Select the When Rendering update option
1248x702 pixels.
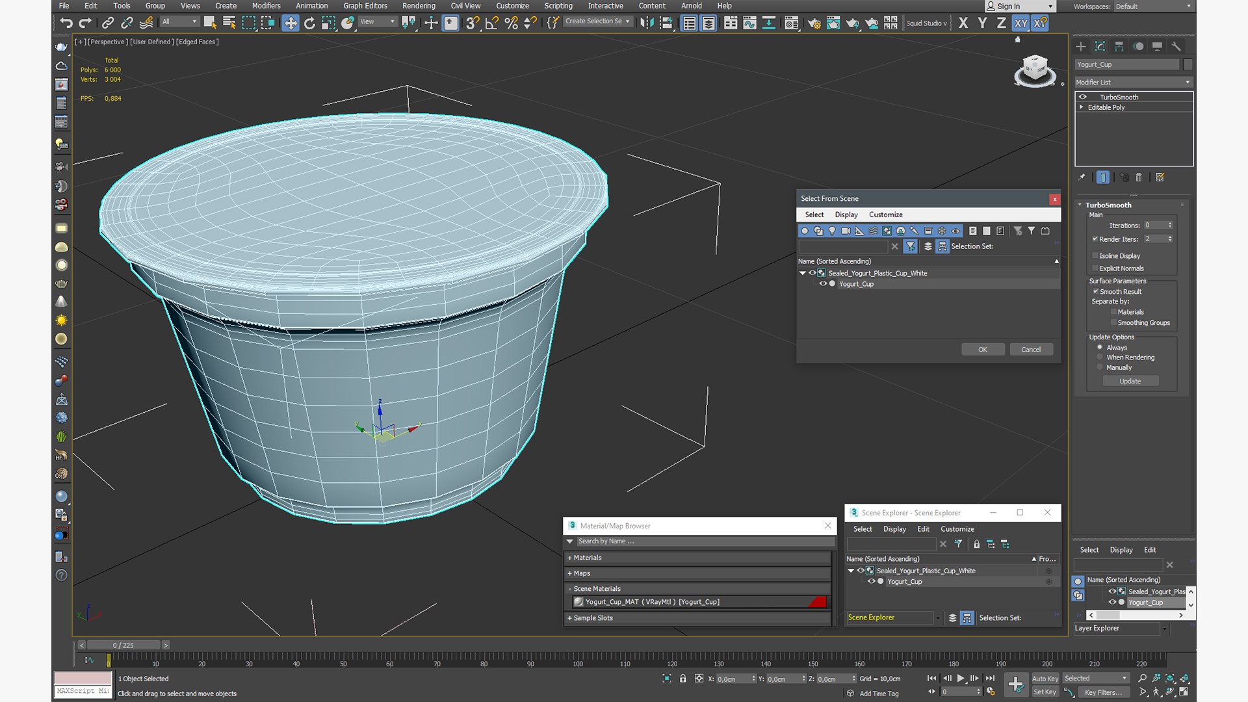pyautogui.click(x=1100, y=357)
